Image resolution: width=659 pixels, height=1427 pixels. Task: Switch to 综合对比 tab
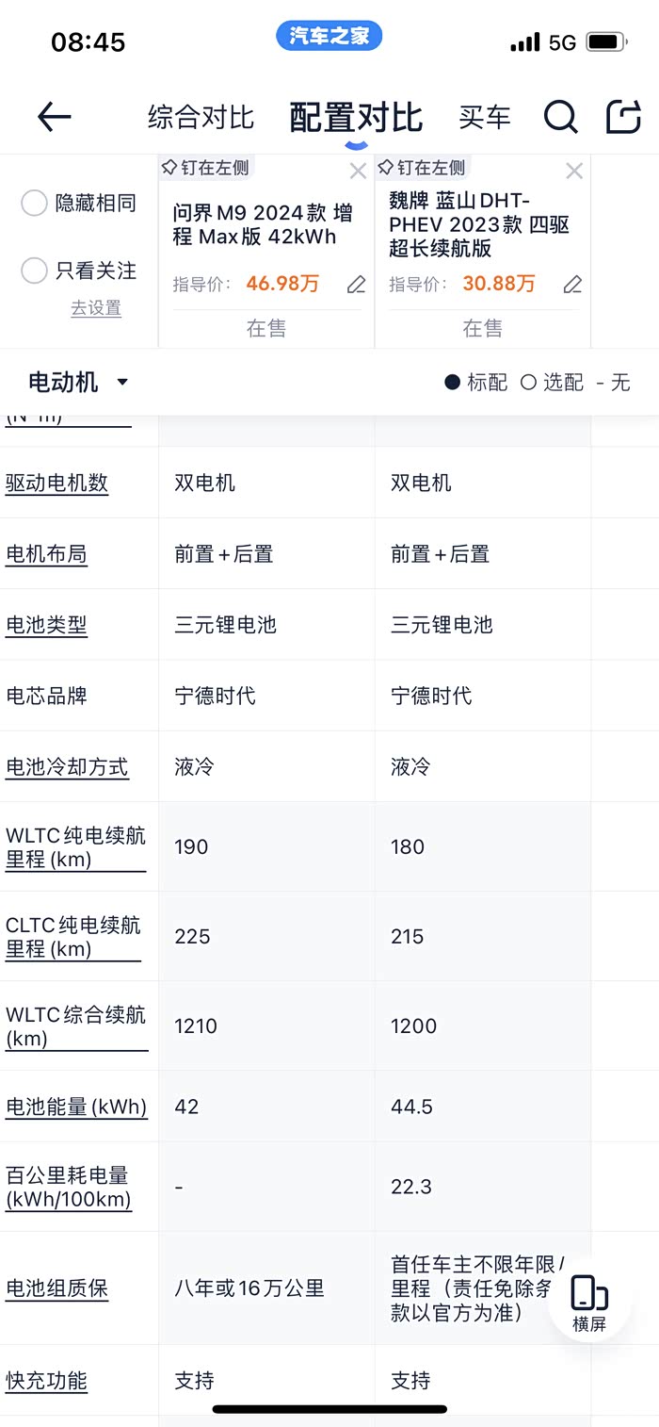(201, 118)
